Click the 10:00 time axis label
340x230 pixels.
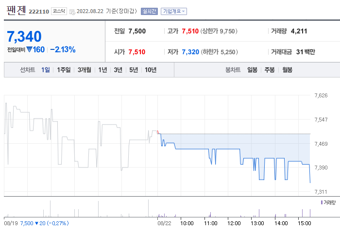click(x=187, y=223)
